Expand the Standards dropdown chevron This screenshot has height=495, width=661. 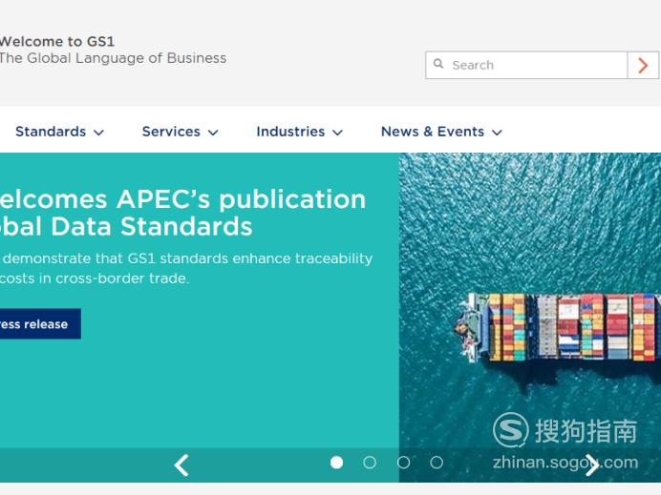click(98, 133)
